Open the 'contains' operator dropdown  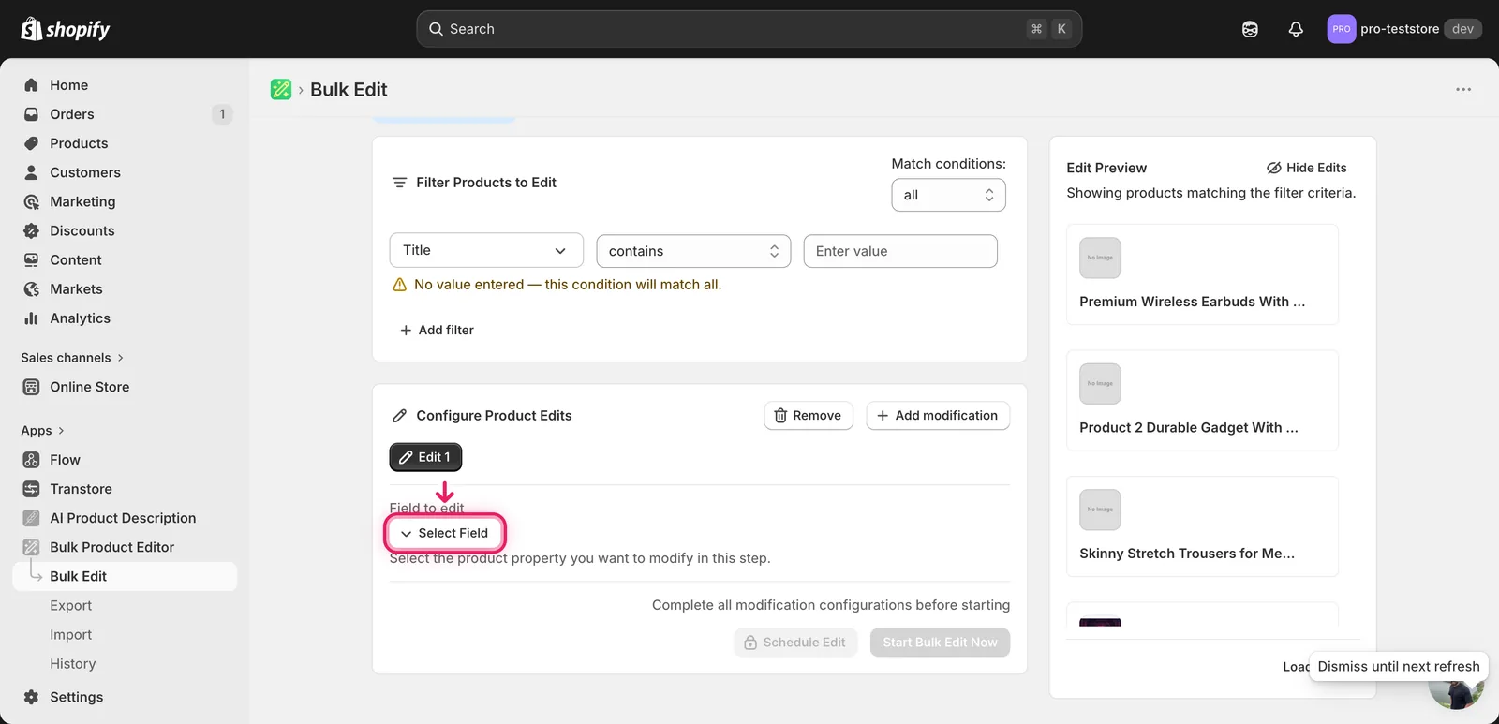(693, 251)
